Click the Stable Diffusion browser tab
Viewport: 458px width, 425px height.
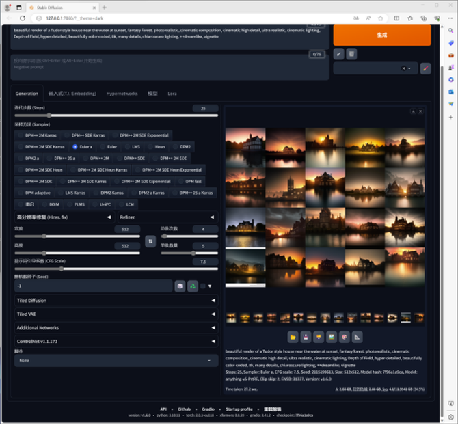coord(63,8)
